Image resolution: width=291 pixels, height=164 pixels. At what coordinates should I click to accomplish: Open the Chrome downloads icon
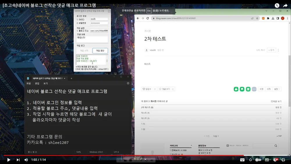click(273, 18)
